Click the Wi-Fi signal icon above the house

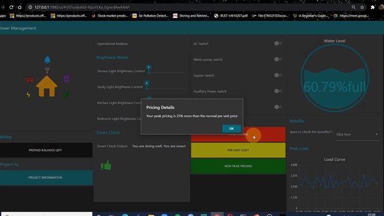[x=47, y=71]
